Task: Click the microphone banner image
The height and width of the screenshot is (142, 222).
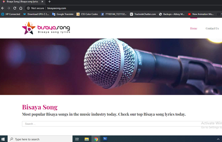Action: [111, 66]
